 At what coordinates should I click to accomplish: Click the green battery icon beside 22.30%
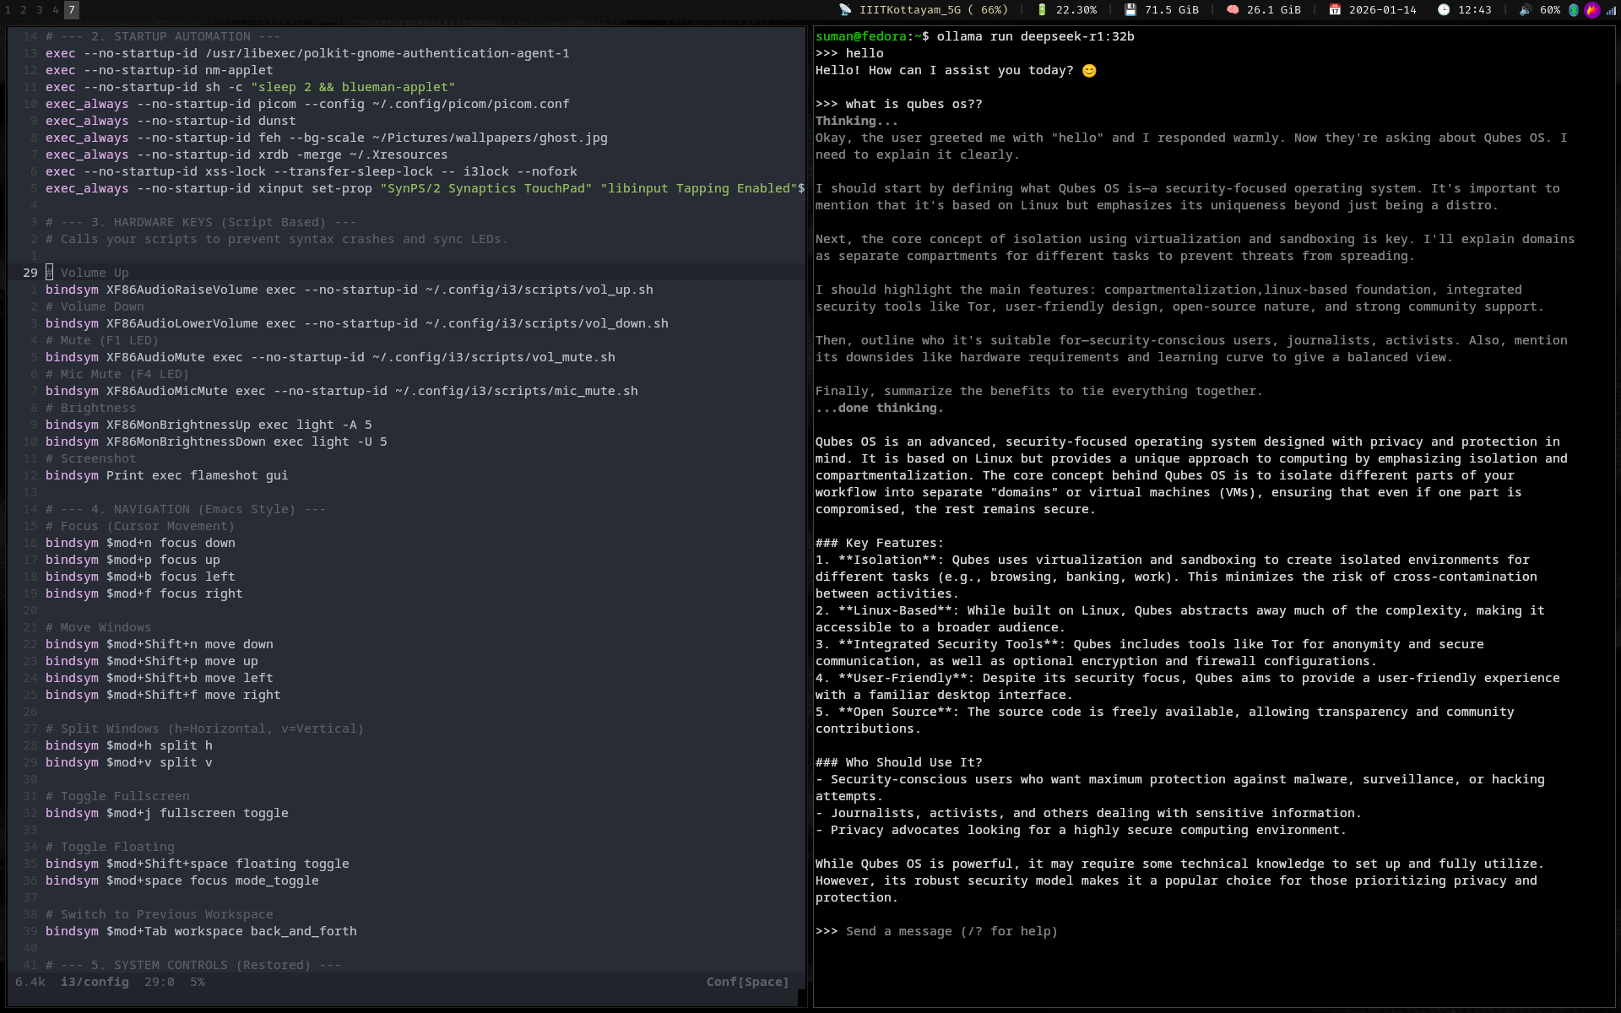(x=1042, y=10)
